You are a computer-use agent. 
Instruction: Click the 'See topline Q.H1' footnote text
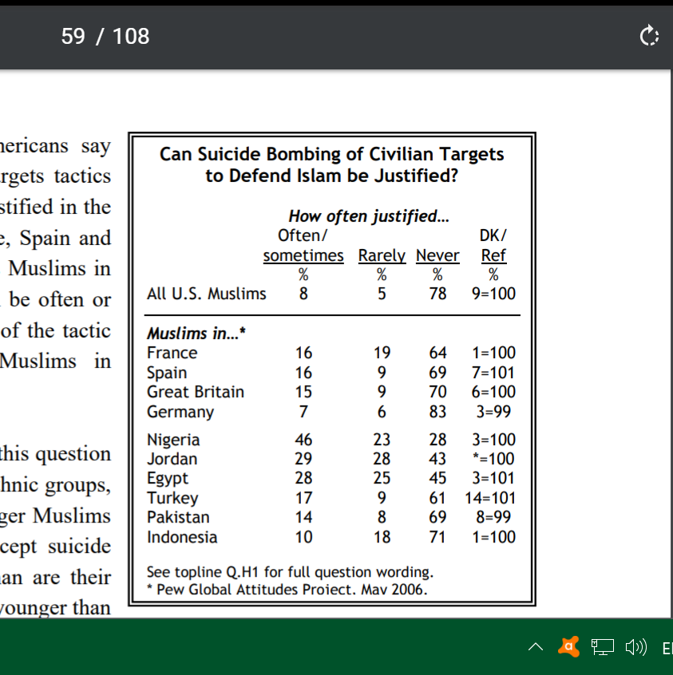pyautogui.click(x=290, y=572)
